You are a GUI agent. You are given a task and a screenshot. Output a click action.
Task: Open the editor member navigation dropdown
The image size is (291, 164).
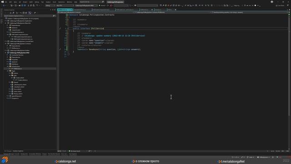249,12
